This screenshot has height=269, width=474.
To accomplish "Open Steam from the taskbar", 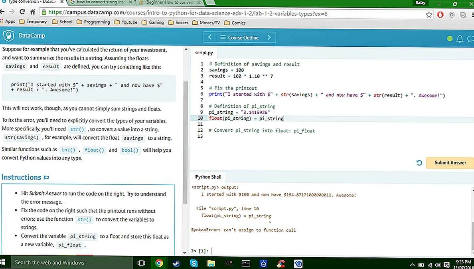I will (x=176, y=263).
